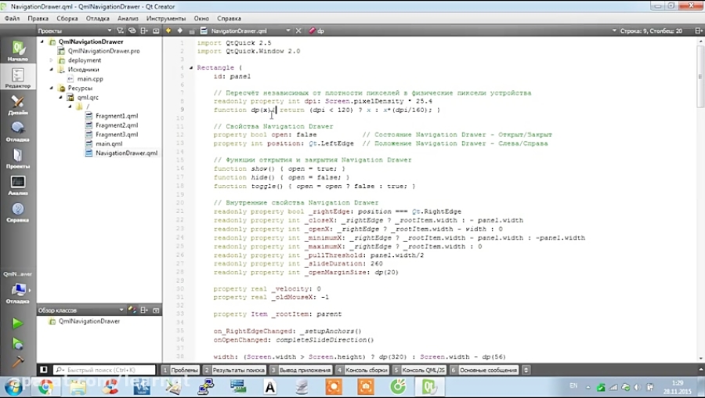Switch to Дизайн mode in sidebar
The width and height of the screenshot is (705, 398).
17,105
